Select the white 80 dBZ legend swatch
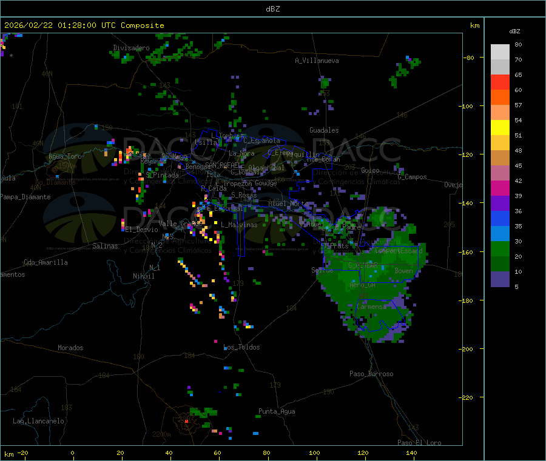 coord(500,52)
